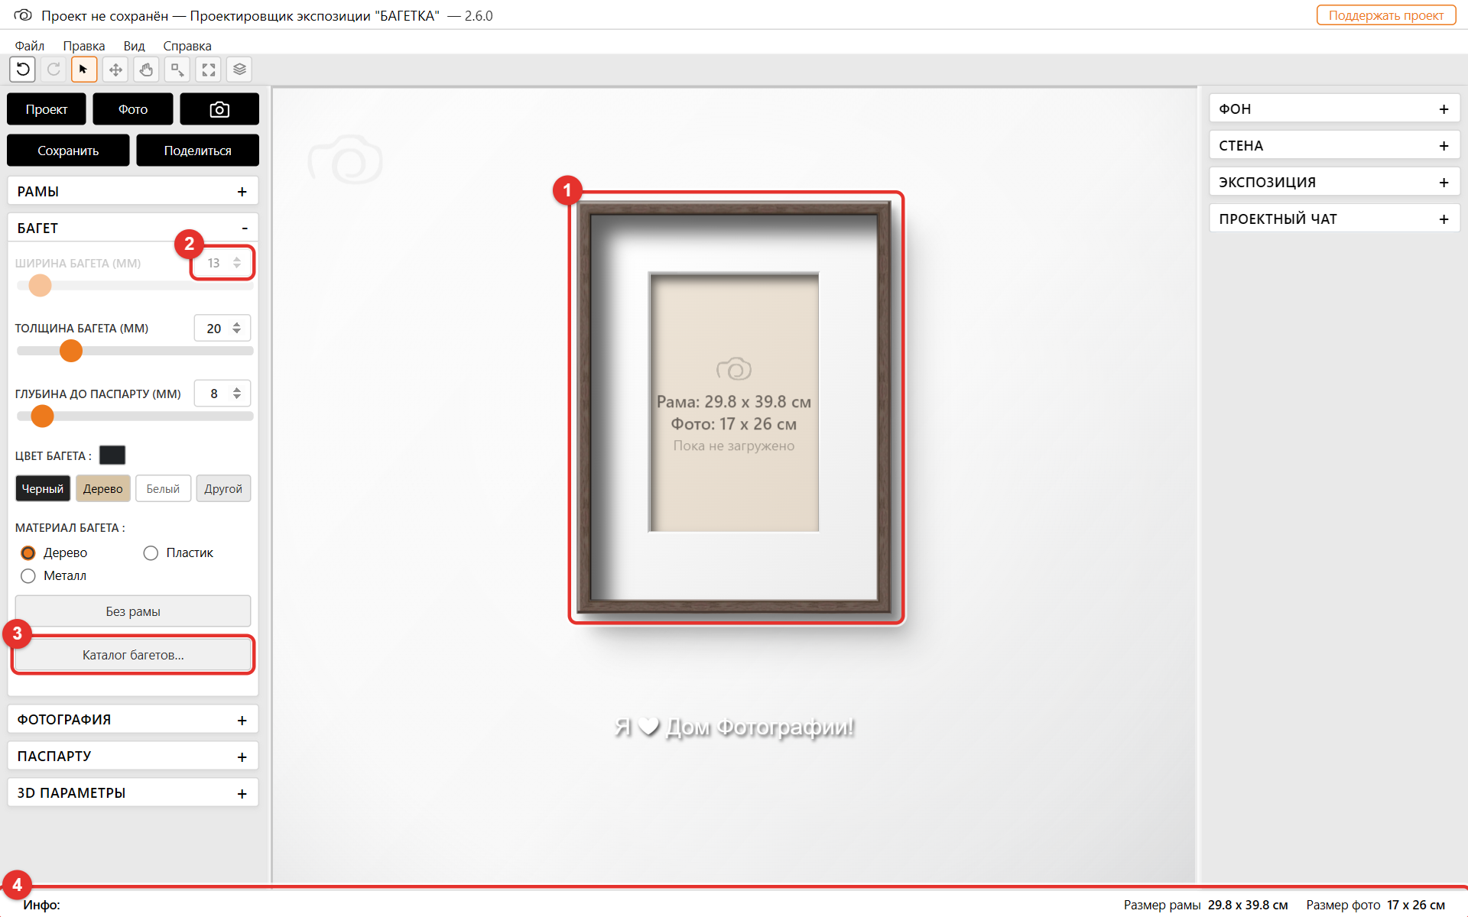Click the ГЛУБИНА ДО ПАСПАРТУ slider handle
Viewport: 1468px width, 917px height.
click(43, 416)
